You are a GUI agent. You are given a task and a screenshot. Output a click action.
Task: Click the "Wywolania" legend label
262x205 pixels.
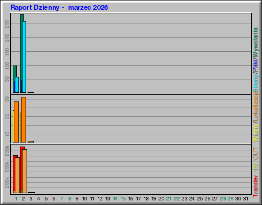[x=255, y=42]
